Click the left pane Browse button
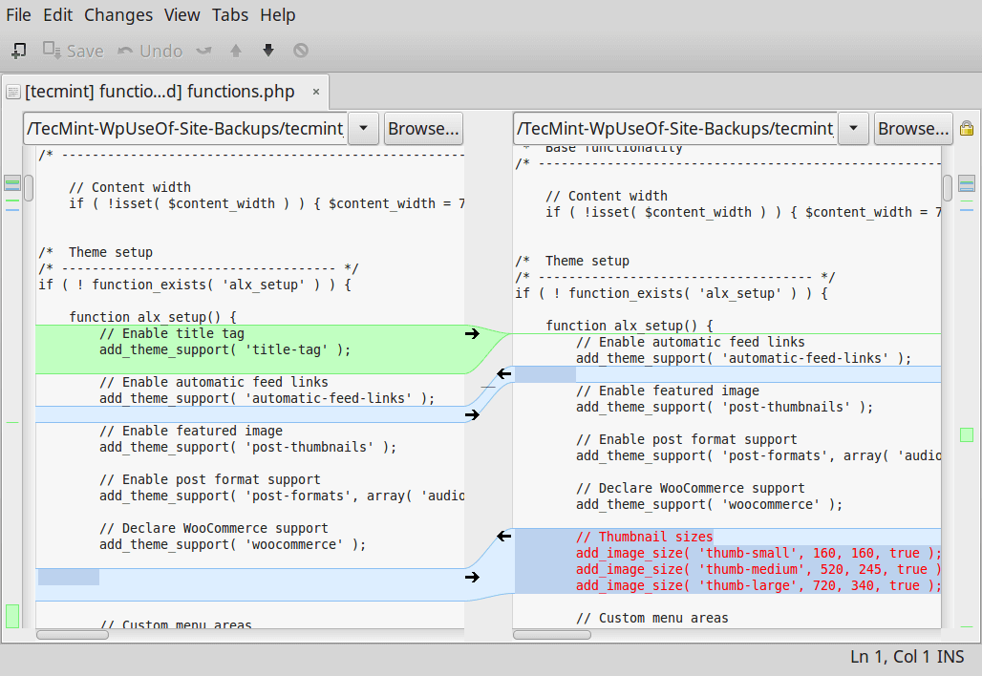The height and width of the screenshot is (676, 982). coord(423,129)
